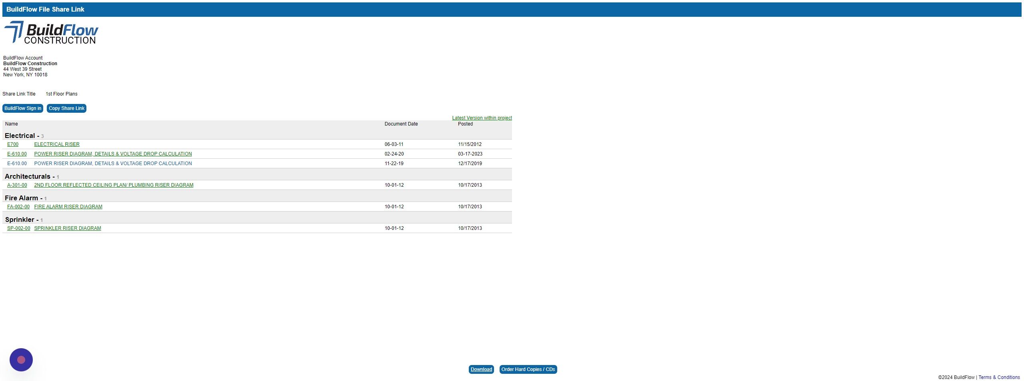The height and width of the screenshot is (381, 1024).
Task: Click the 'Share Link Title' label
Action: tap(19, 94)
